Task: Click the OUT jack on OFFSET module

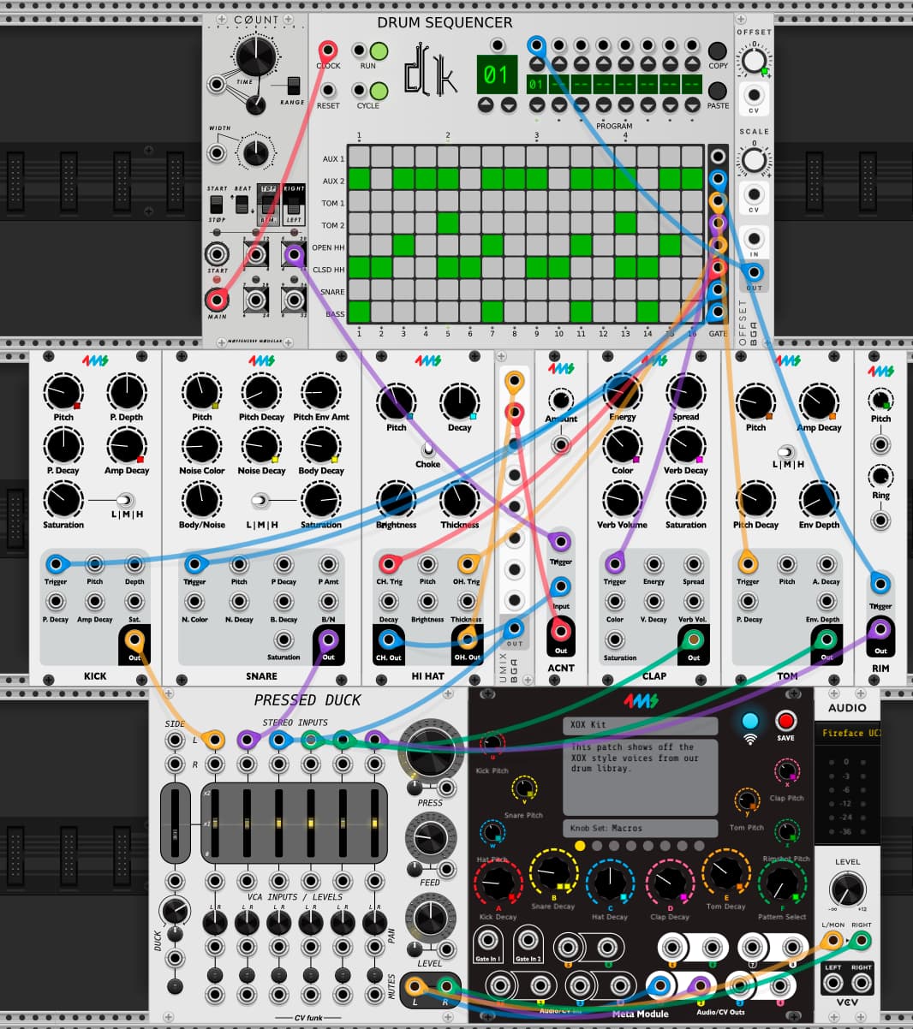Action: (754, 273)
